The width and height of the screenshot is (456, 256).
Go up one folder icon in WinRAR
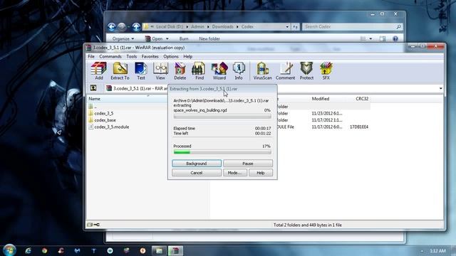tap(93, 88)
